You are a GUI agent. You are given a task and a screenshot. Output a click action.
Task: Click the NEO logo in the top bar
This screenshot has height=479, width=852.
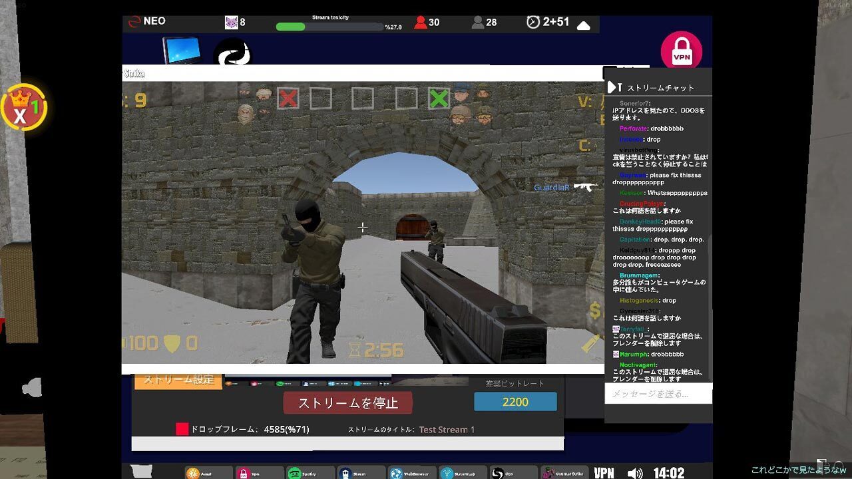click(146, 21)
